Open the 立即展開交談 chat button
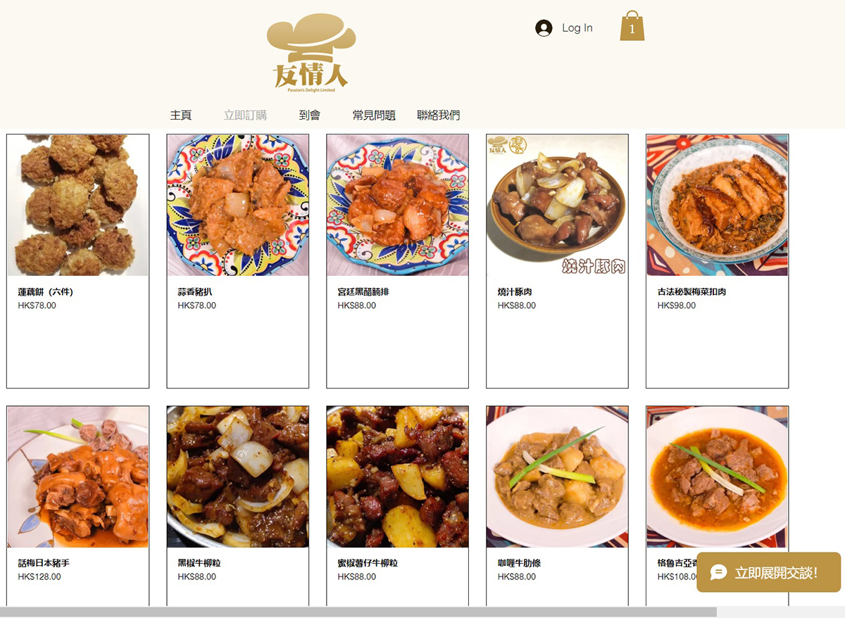Screen dimensions: 845x618 pyautogui.click(x=768, y=572)
